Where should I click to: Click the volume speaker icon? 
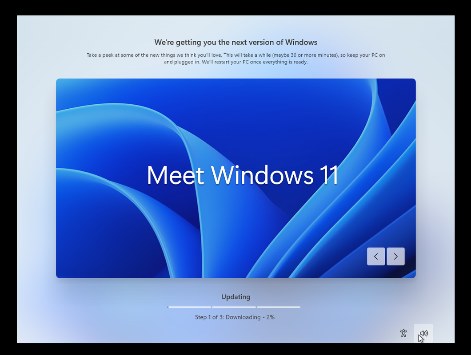423,333
